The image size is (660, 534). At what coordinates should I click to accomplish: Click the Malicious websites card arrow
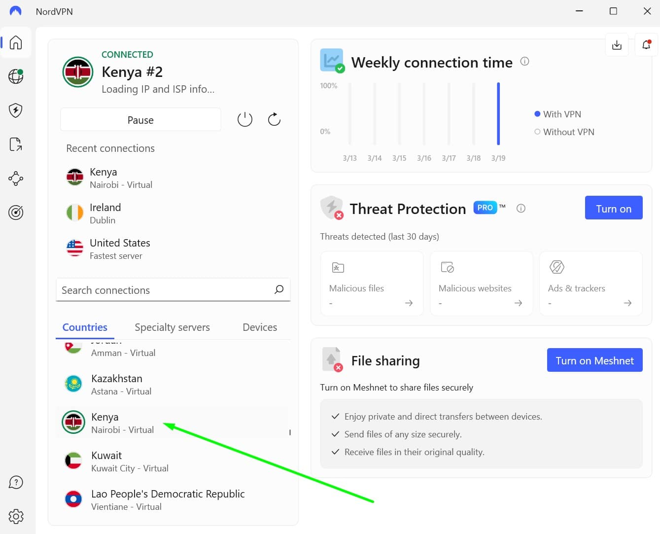tap(518, 303)
